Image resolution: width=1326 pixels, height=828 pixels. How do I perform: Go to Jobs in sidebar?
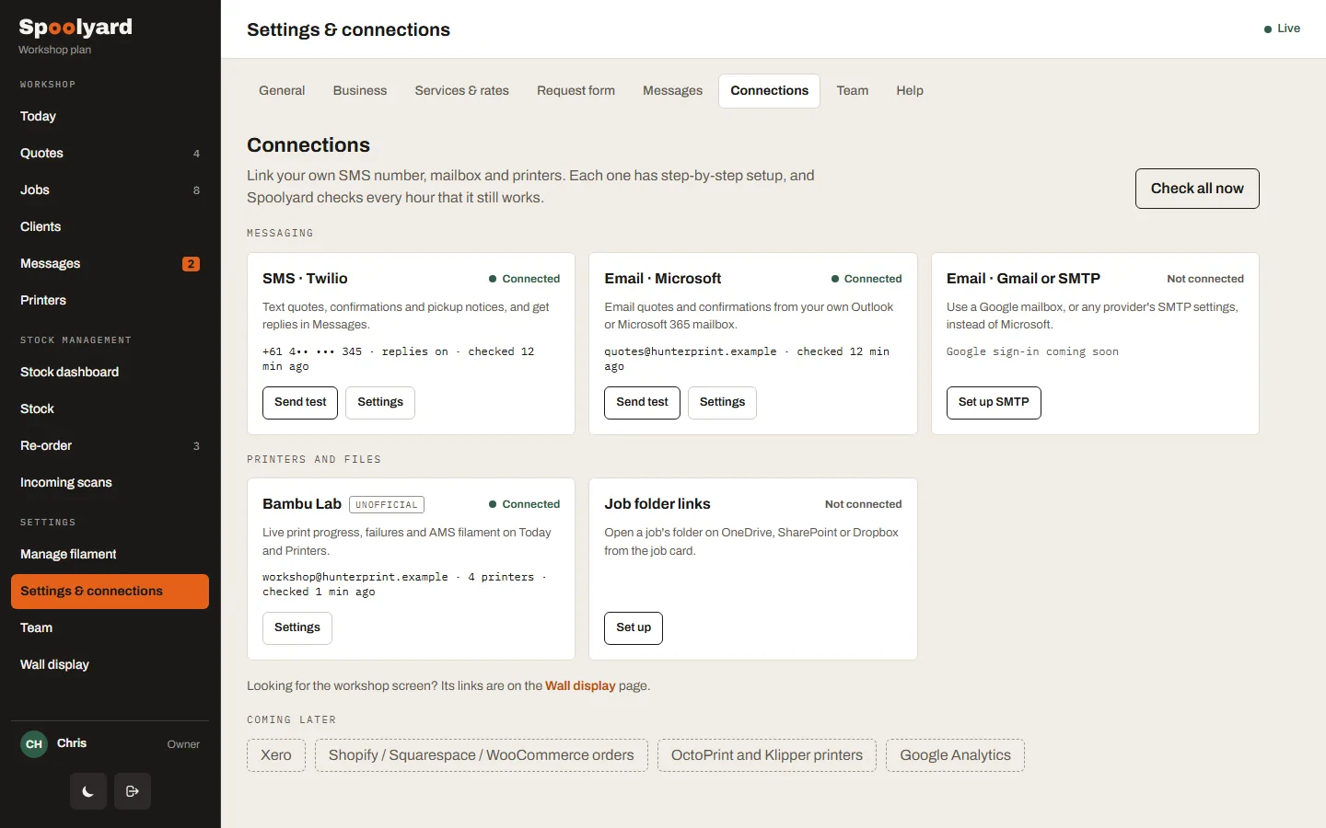(x=110, y=190)
